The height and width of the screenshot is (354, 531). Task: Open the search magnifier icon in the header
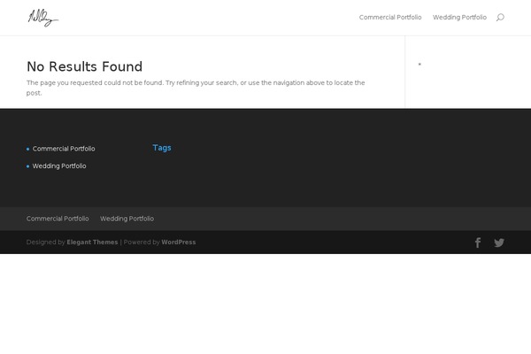click(500, 18)
